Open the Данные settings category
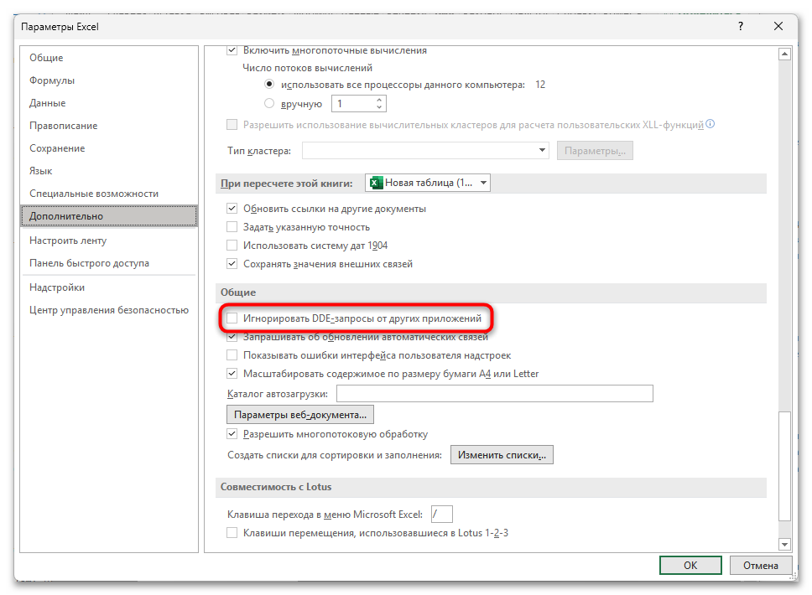Viewport: 812px width, 595px height. point(109,103)
